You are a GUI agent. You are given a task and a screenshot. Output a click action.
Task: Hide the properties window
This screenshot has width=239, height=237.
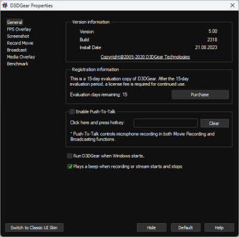point(152,227)
